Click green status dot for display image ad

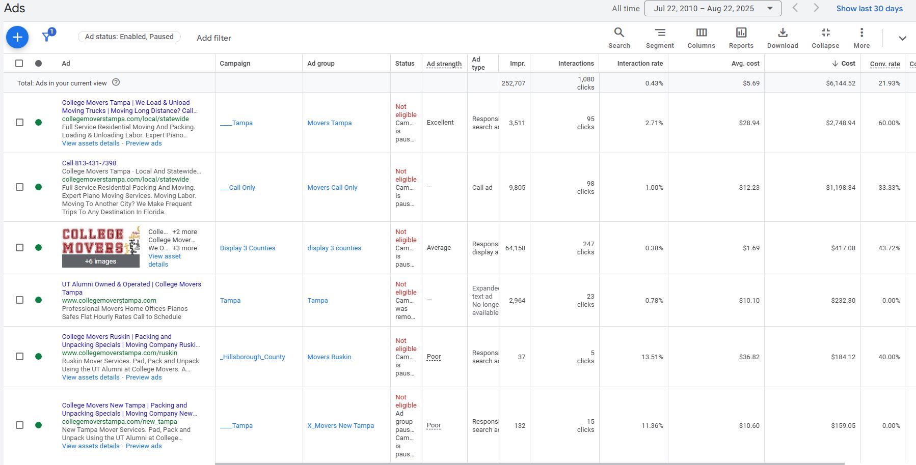(38, 247)
